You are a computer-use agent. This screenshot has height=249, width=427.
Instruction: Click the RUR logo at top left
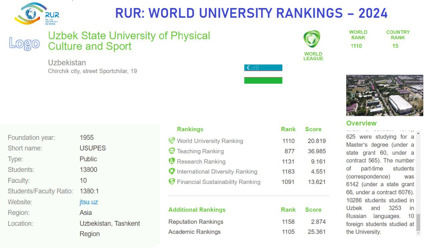point(36,14)
